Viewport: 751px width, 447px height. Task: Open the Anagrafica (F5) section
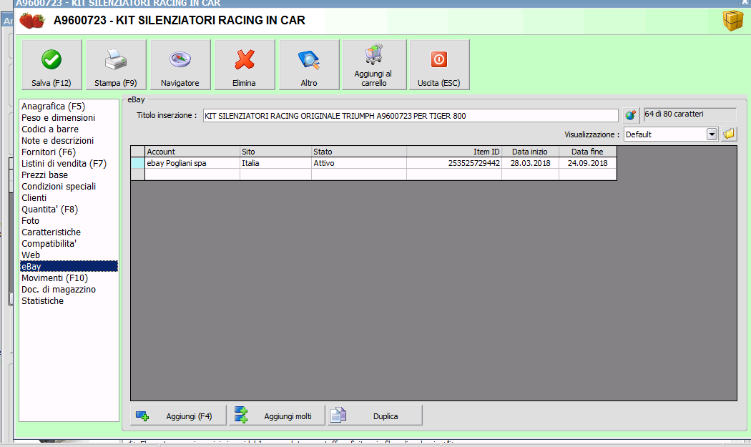[x=53, y=107]
